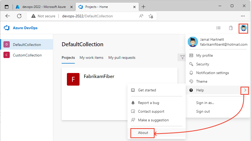Open Security from user menu
Screen dimensions: 251x141
coord(218,64)
